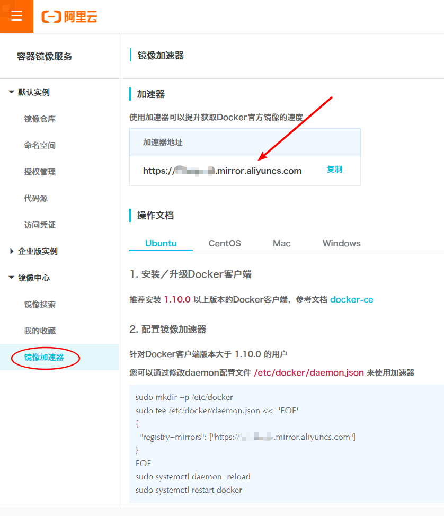
Task: Click the '1. 安装／升级Docker客户端' heading
Action: 191,274
